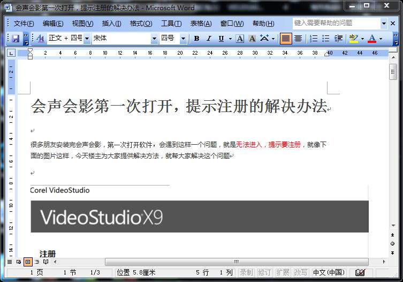
Task: Toggle 录制 macro recording in status bar
Action: (x=247, y=273)
